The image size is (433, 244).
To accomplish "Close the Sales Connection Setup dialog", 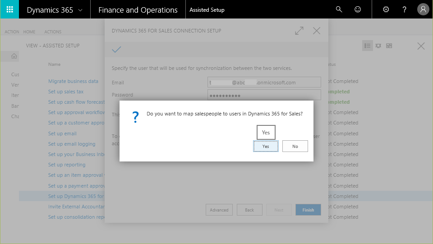I will [x=317, y=31].
